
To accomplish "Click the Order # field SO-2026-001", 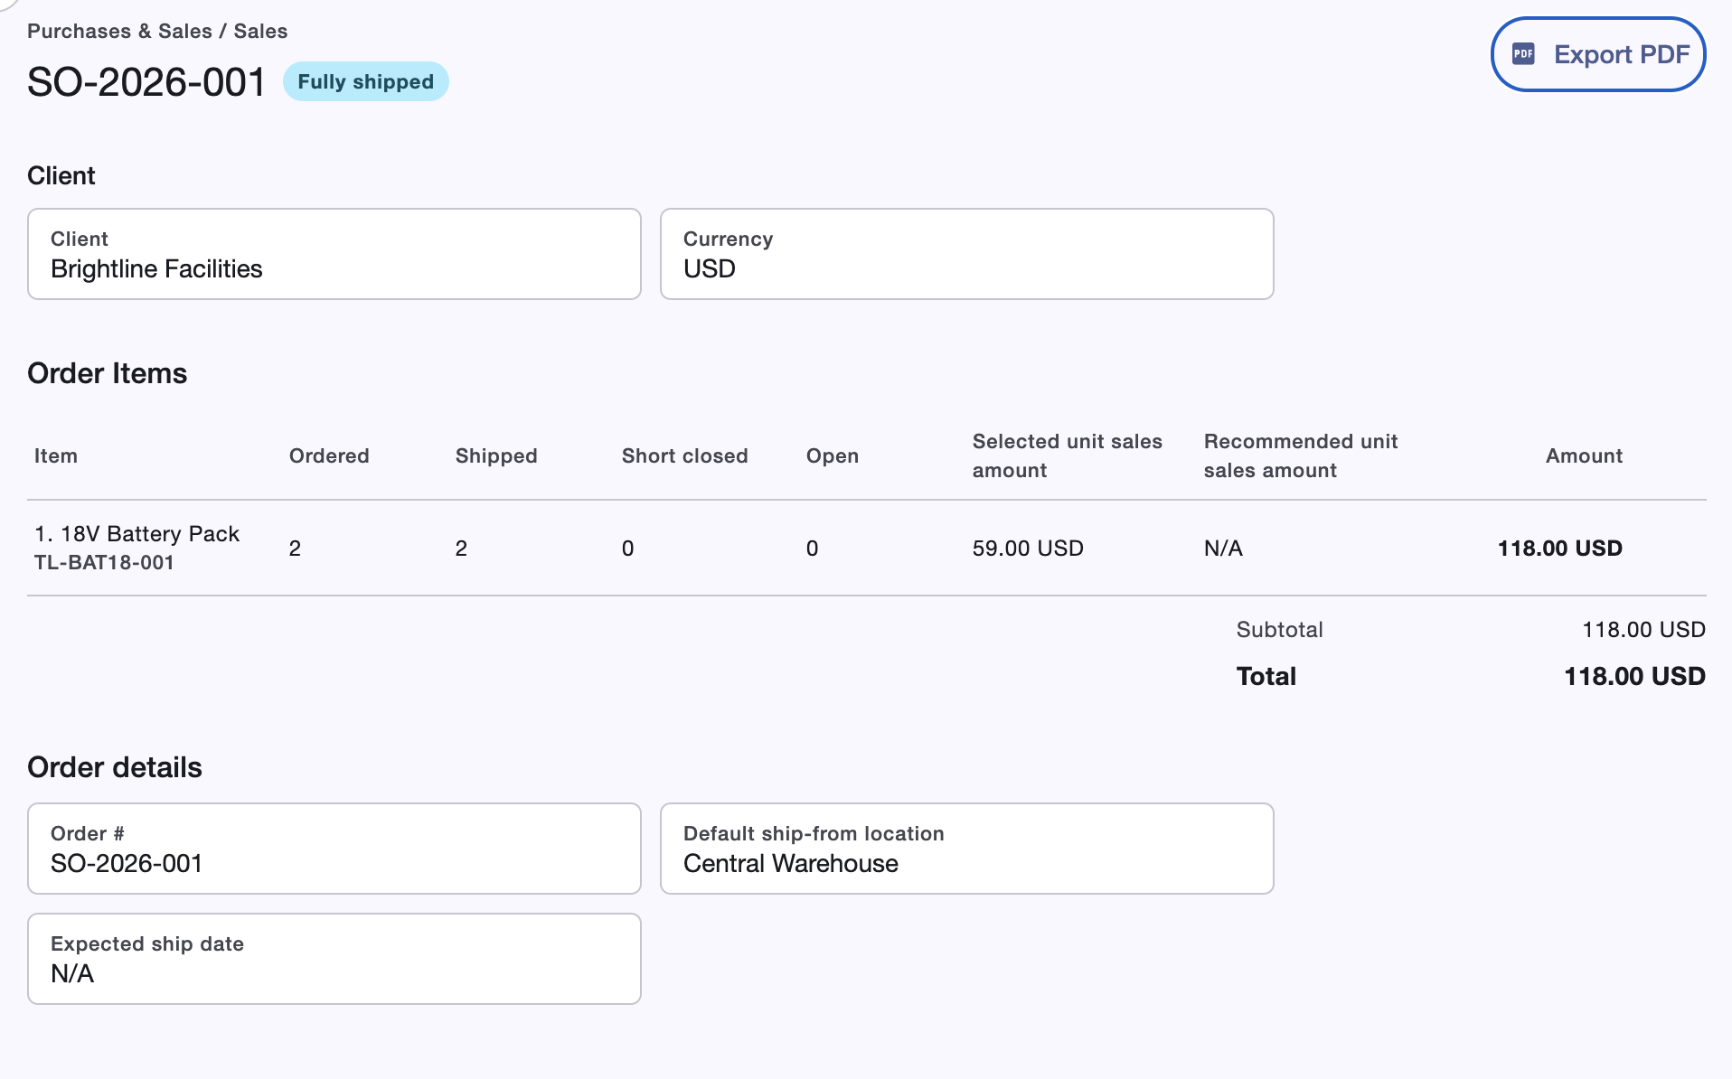I will [334, 849].
